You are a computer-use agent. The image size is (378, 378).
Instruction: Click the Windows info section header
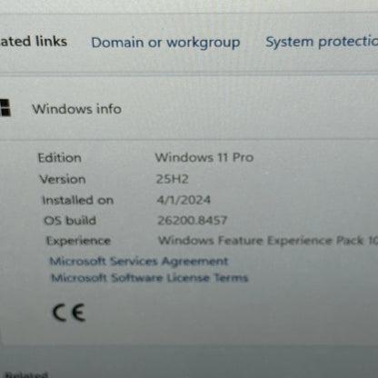77,109
